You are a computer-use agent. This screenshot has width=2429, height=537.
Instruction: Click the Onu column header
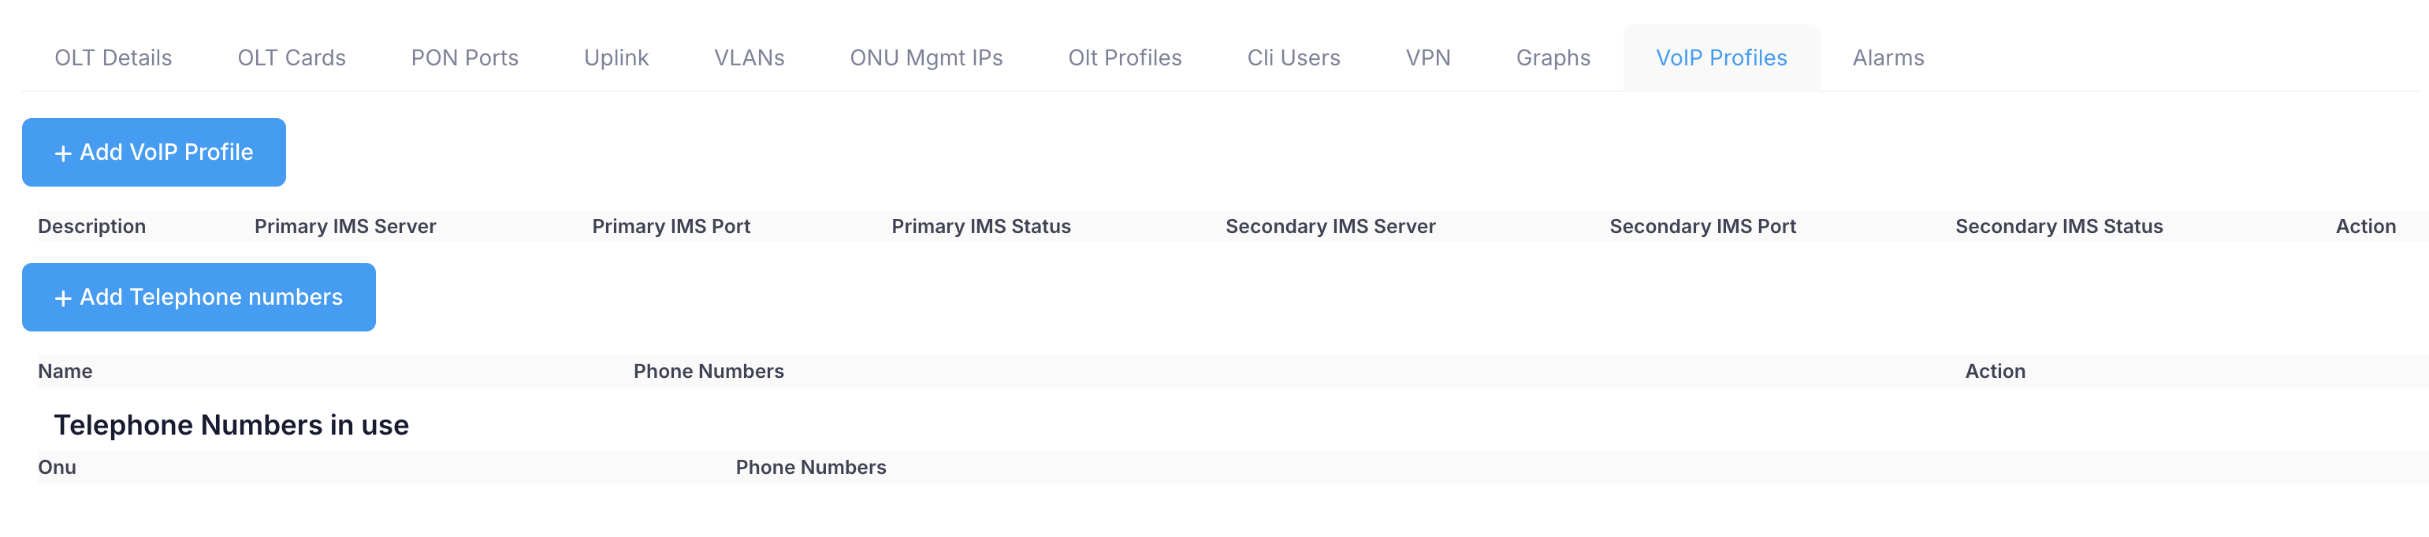(57, 468)
